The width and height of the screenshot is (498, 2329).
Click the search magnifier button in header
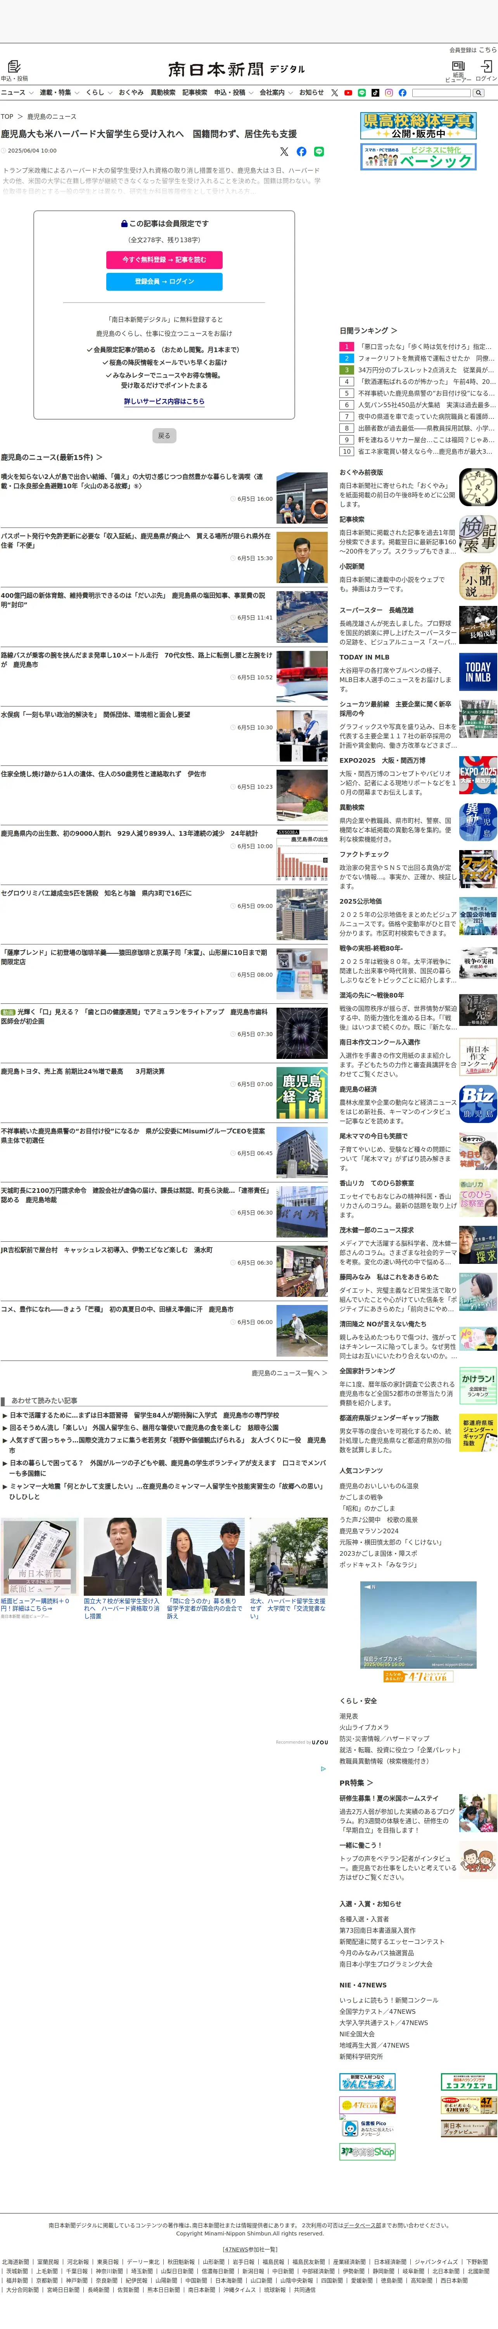478,92
